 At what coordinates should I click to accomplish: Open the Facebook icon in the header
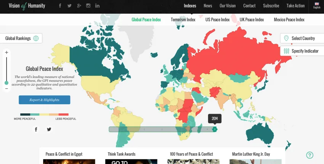tap(60, 6)
